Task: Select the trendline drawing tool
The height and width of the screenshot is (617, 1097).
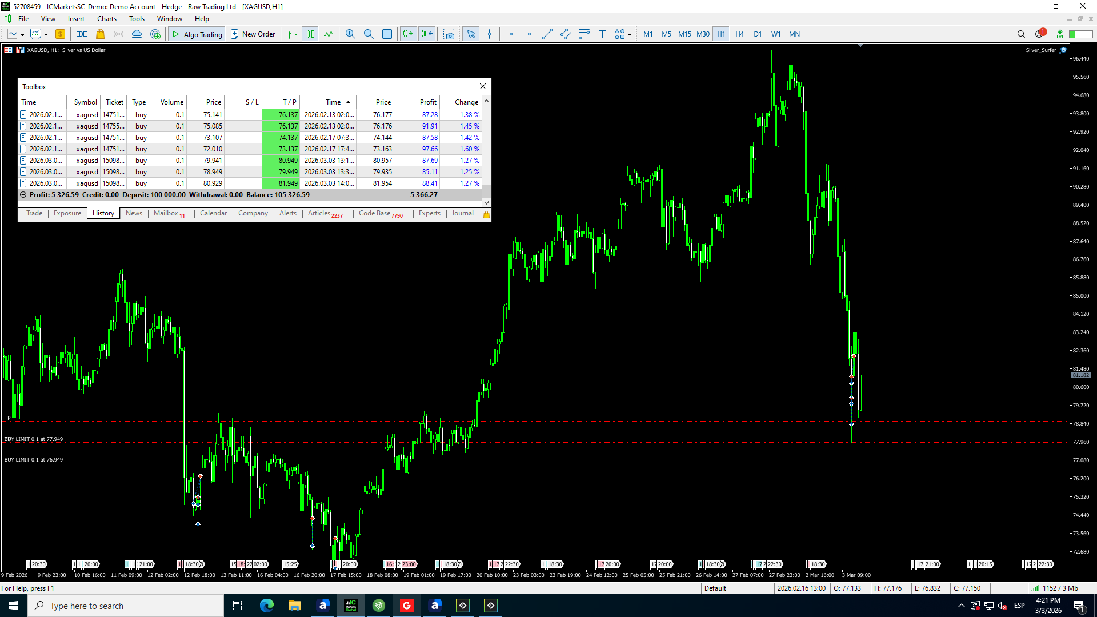Action: click(547, 34)
